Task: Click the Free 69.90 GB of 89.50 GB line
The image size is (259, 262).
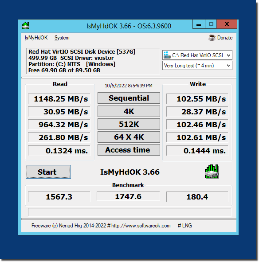Action: (x=64, y=70)
